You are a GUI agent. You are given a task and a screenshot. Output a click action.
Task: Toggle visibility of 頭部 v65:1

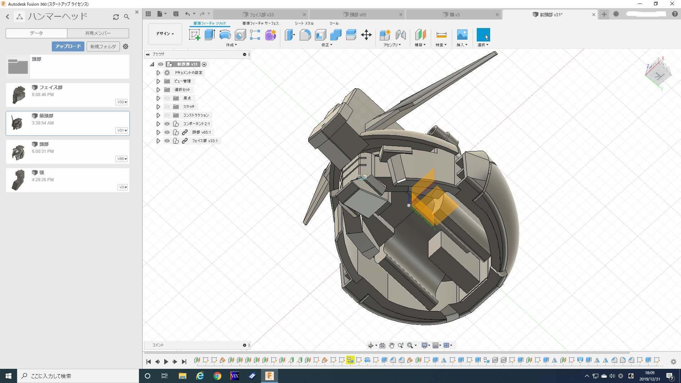pyautogui.click(x=167, y=132)
